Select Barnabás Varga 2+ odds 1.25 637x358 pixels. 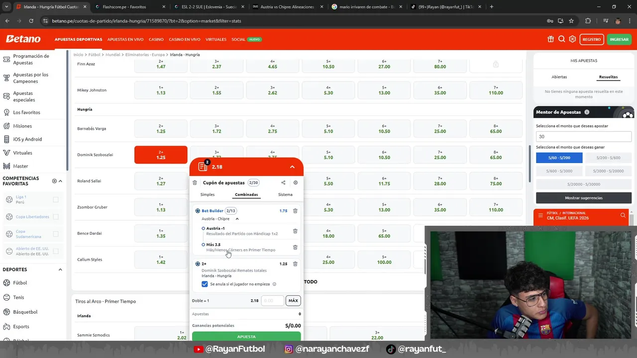[x=161, y=129]
